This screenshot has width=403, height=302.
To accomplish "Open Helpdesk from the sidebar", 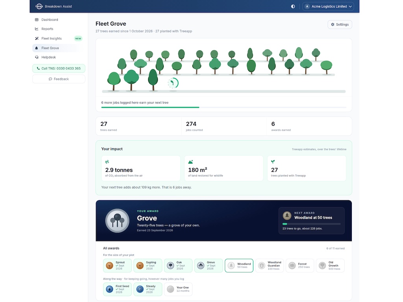I will pos(59,57).
